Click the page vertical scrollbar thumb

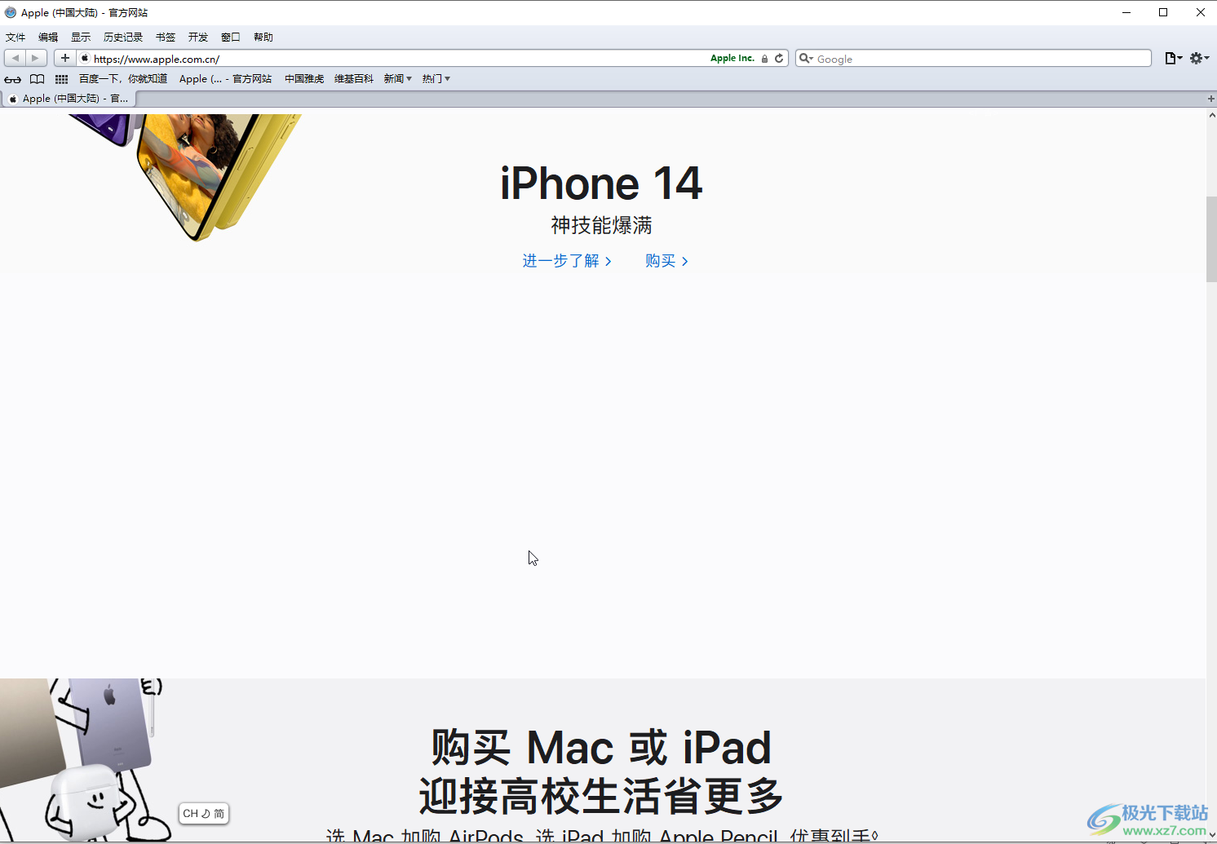tap(1211, 239)
